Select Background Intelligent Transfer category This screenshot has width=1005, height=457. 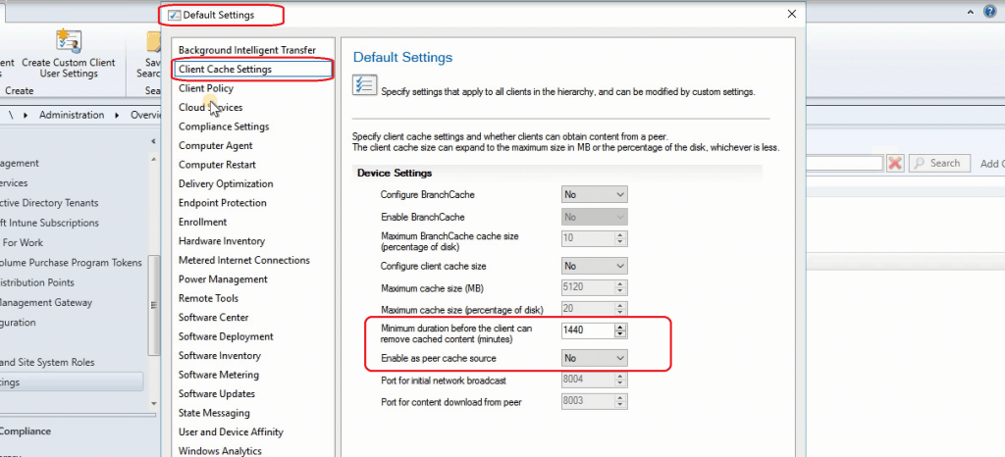coord(247,50)
